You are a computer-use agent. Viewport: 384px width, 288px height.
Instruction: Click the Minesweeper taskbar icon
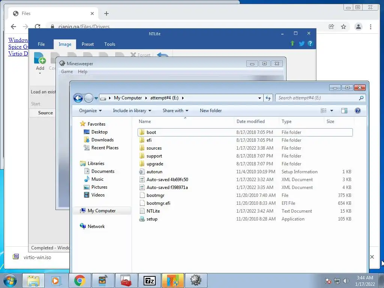pyautogui.click(x=196, y=280)
